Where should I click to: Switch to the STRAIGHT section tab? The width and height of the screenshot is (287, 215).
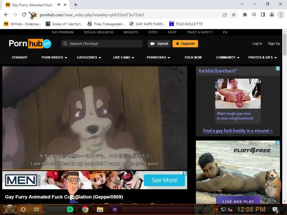tap(20, 57)
